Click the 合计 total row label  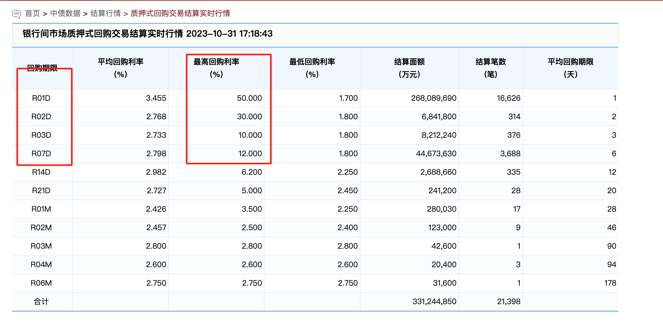41,302
